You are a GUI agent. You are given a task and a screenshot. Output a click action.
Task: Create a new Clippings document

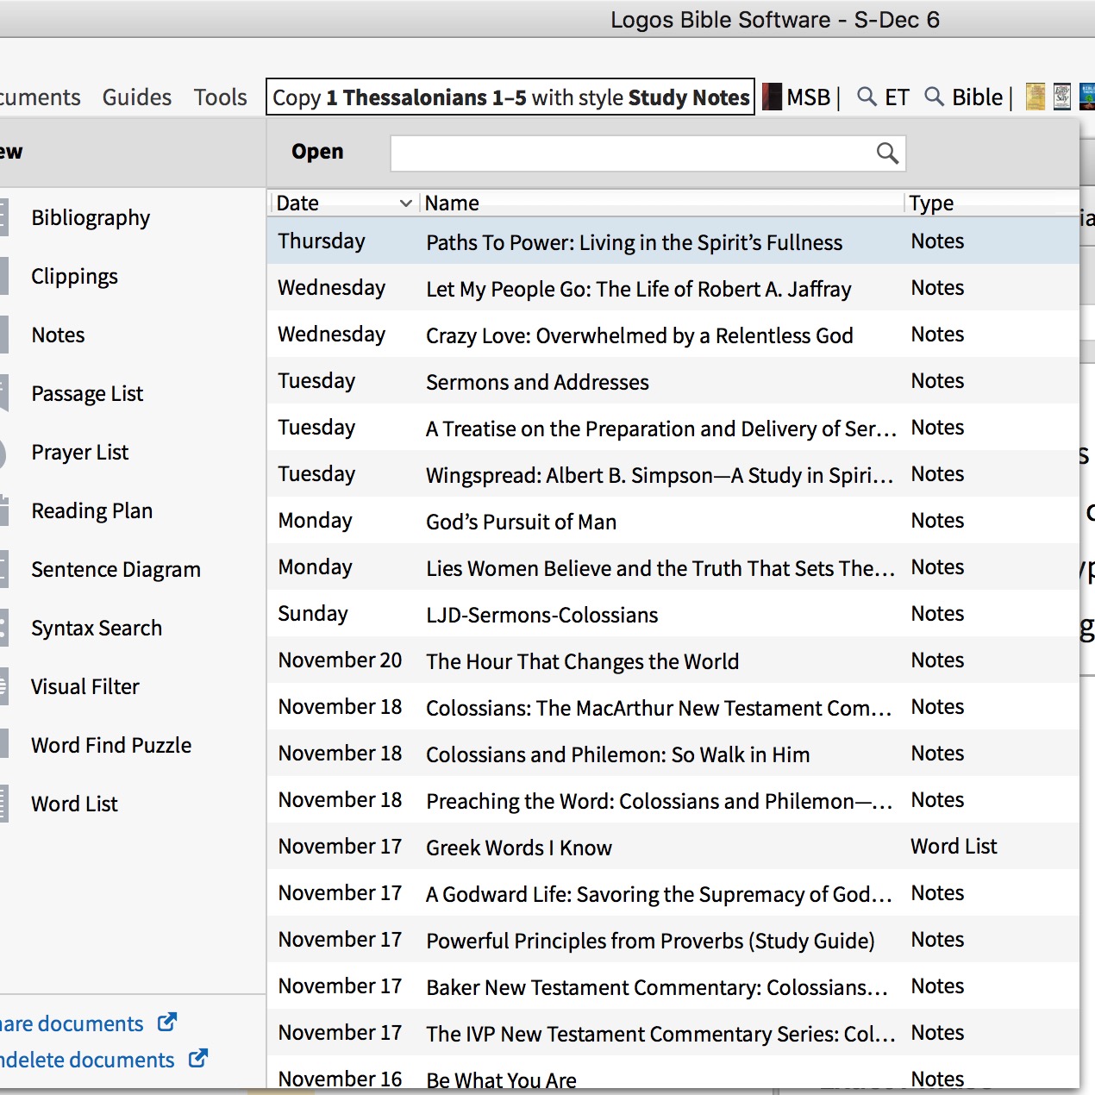coord(74,277)
